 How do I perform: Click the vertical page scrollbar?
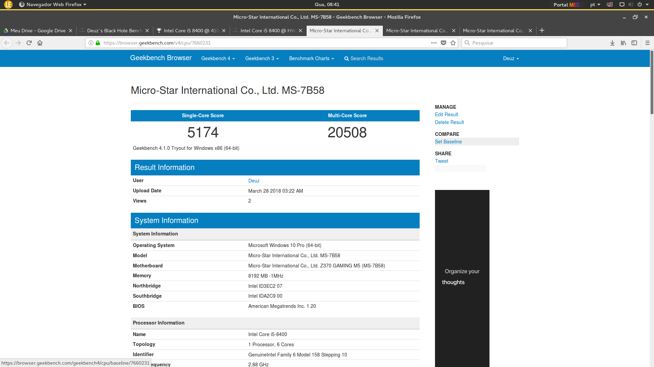[652, 83]
